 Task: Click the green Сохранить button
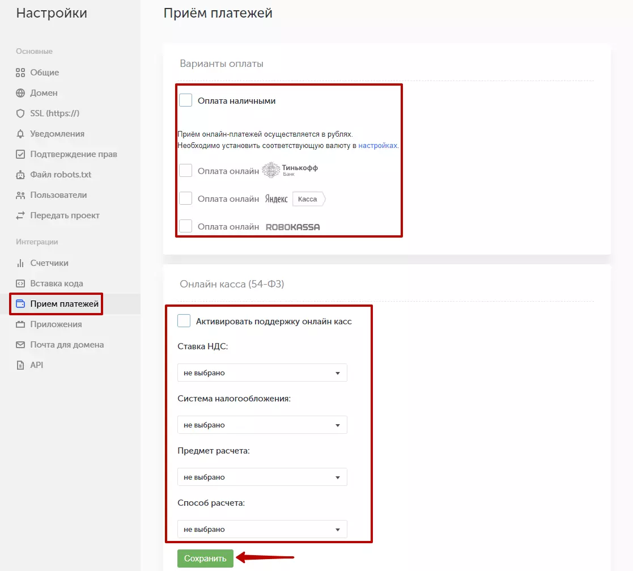click(x=206, y=559)
